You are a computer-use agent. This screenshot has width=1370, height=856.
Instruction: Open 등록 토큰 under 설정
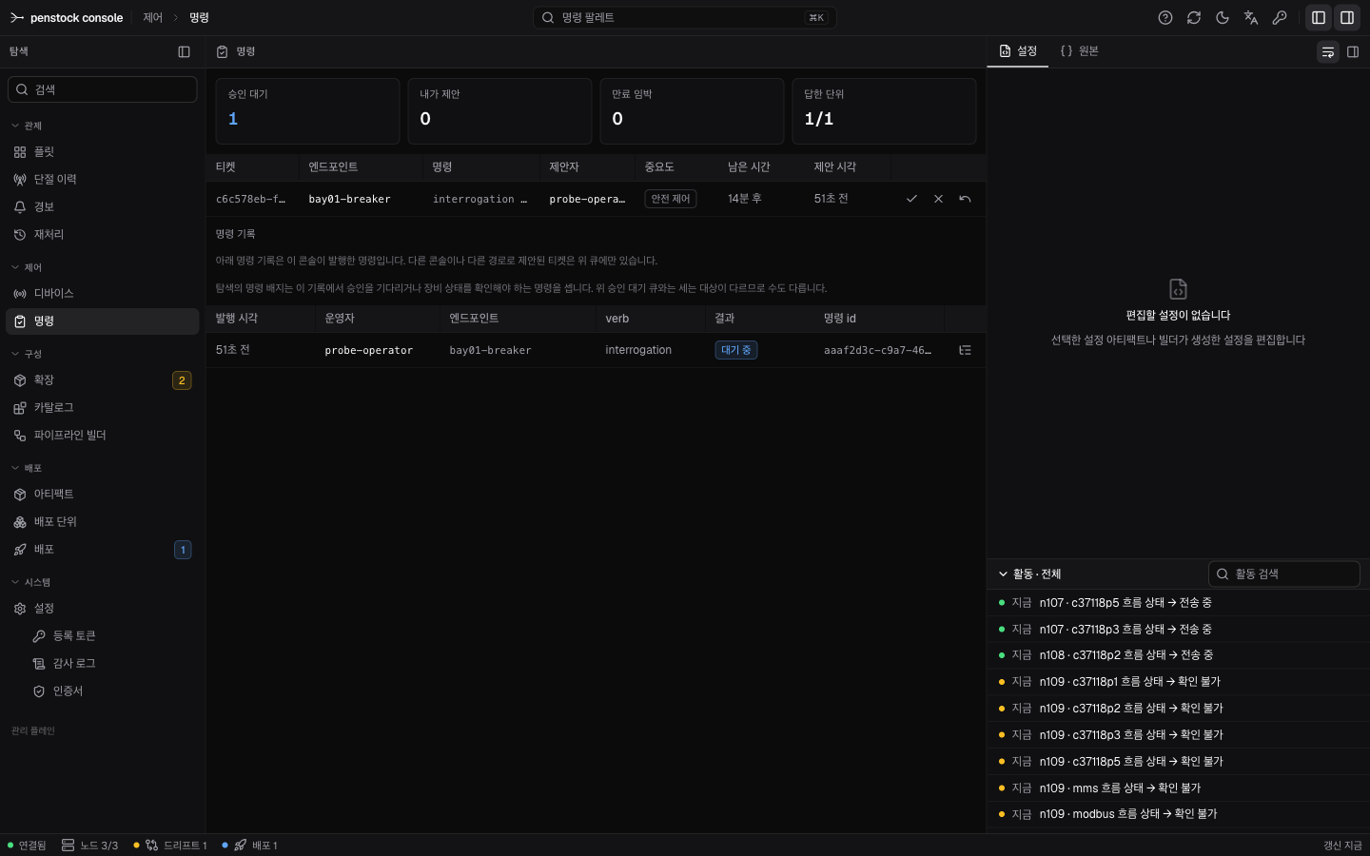pos(112,636)
